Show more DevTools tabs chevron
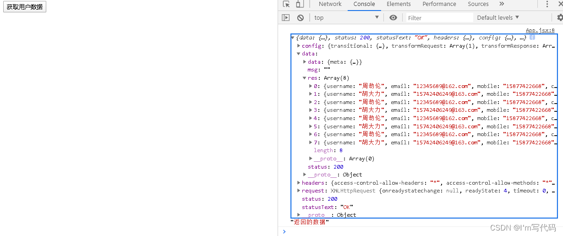This screenshot has height=236, width=563. (502, 4)
